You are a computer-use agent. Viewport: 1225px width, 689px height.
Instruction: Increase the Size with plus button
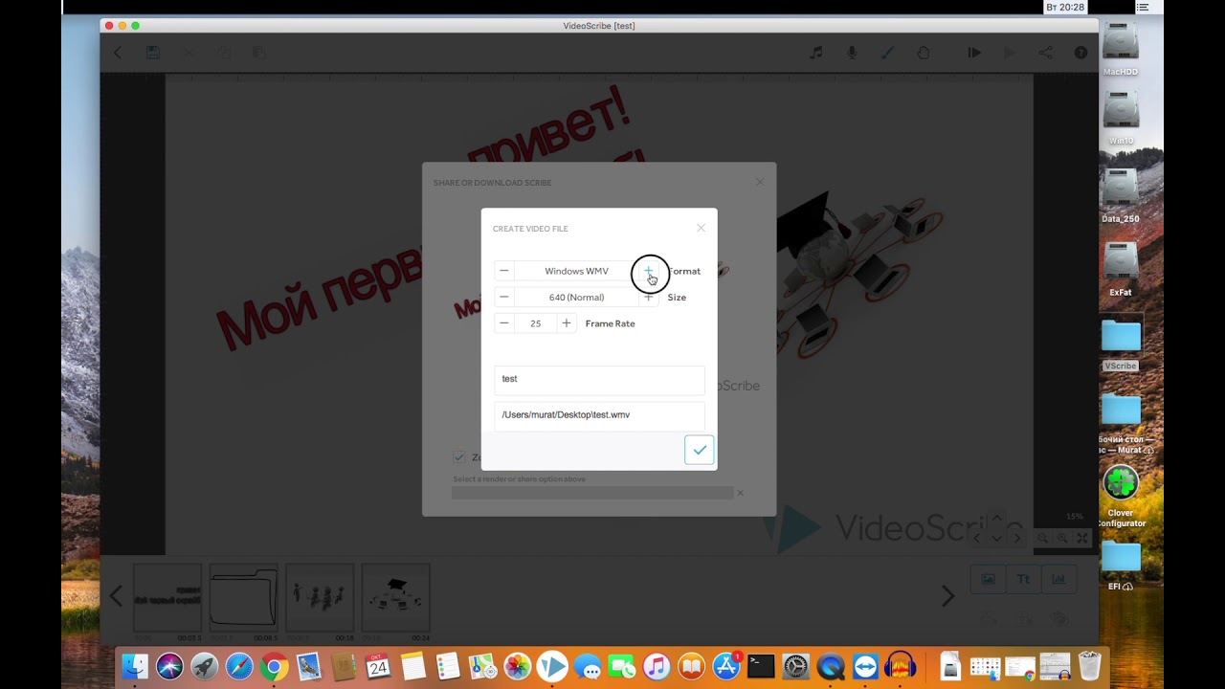(x=649, y=298)
